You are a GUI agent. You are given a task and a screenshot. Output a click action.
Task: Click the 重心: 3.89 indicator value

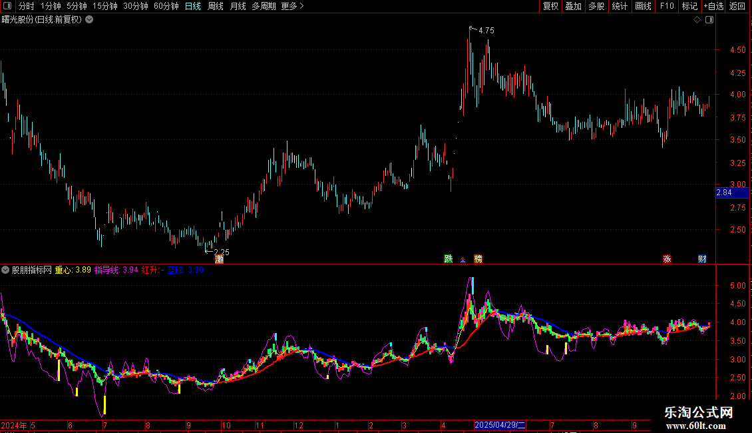tap(73, 270)
